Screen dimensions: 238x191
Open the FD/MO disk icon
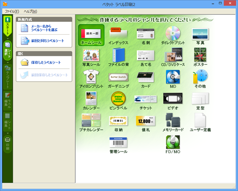click(x=173, y=144)
